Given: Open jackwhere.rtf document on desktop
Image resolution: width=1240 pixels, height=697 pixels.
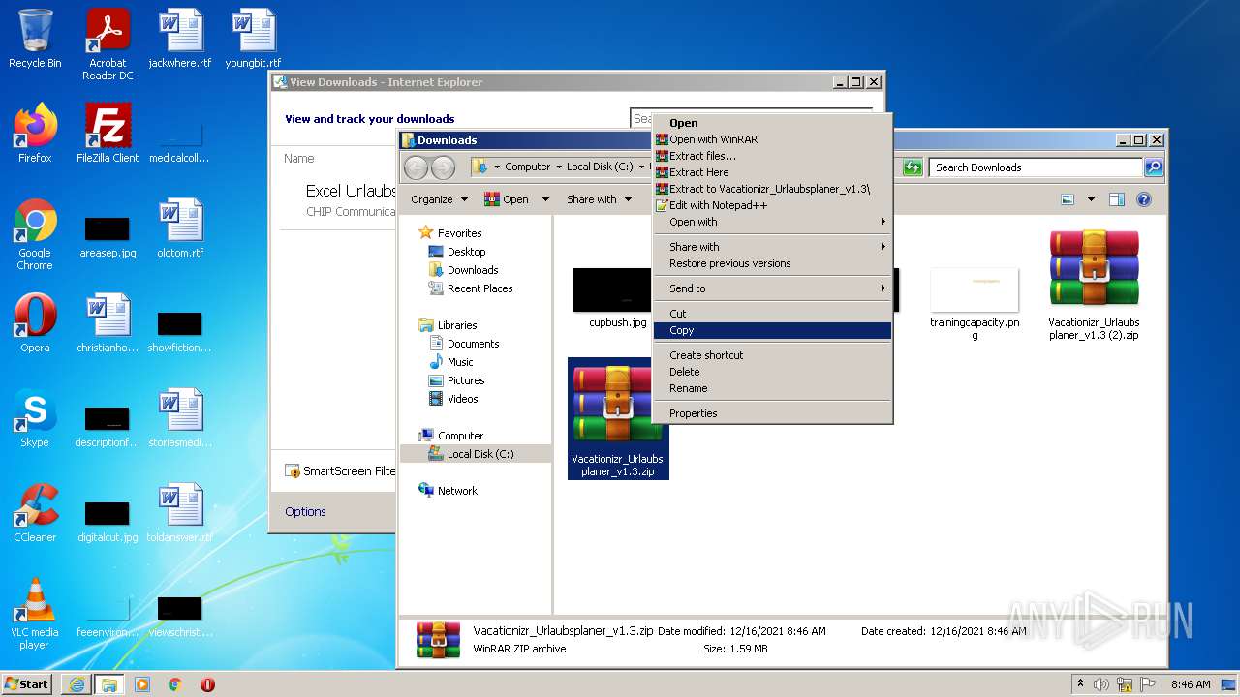Looking at the screenshot, I should pos(180,39).
